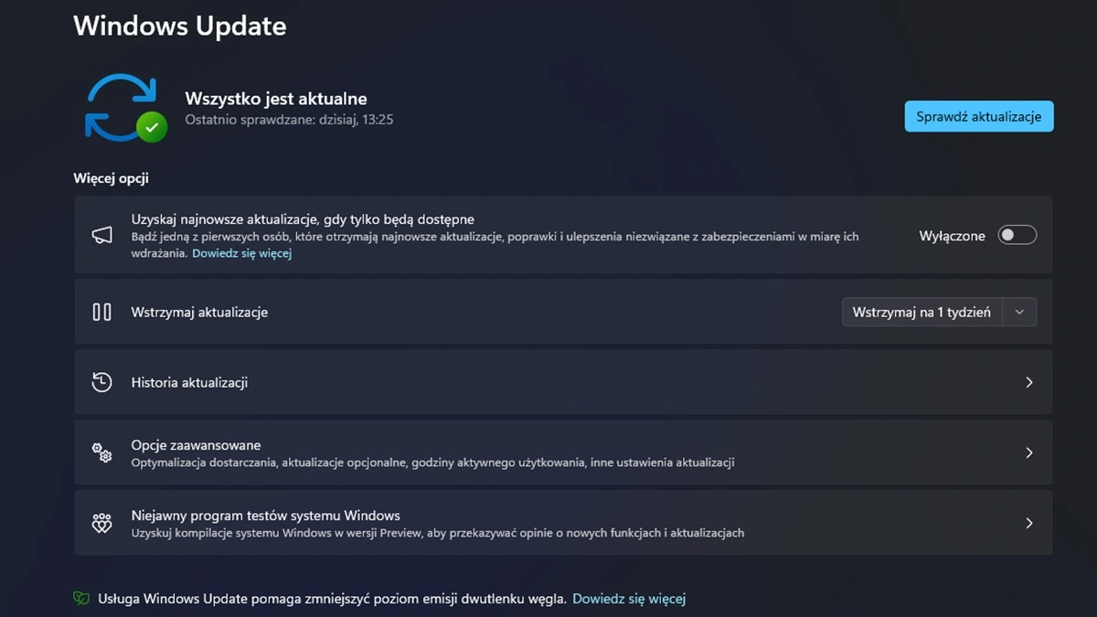Open the Dowiedz się więcej link about carbon emissions
This screenshot has width=1097, height=617.
point(628,600)
